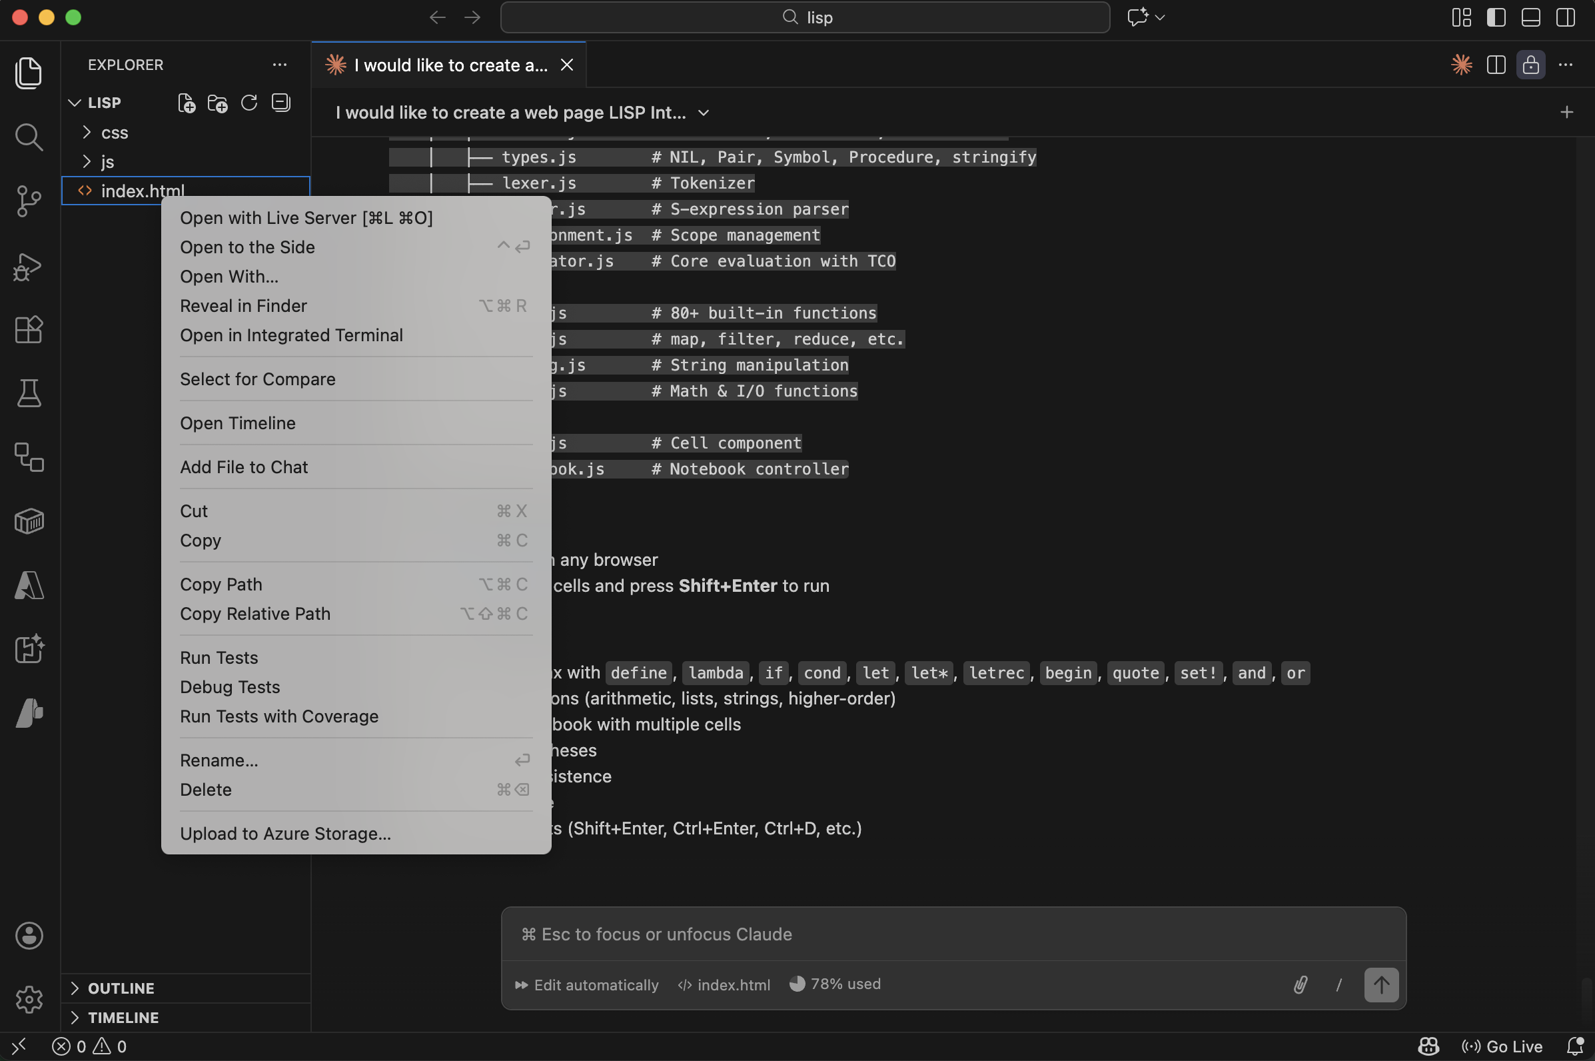This screenshot has height=1061, width=1595.
Task: Open the conversation title dropdown
Action: tap(702, 113)
